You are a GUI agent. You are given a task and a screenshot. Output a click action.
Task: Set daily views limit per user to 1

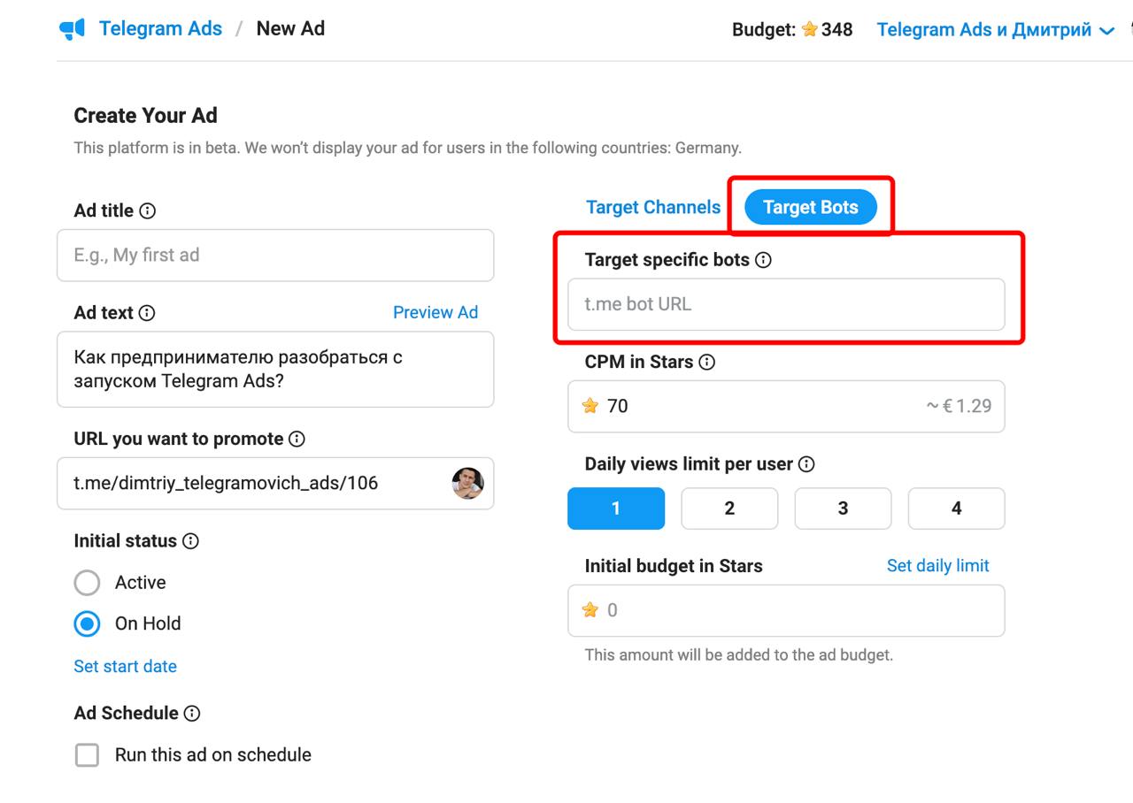616,509
